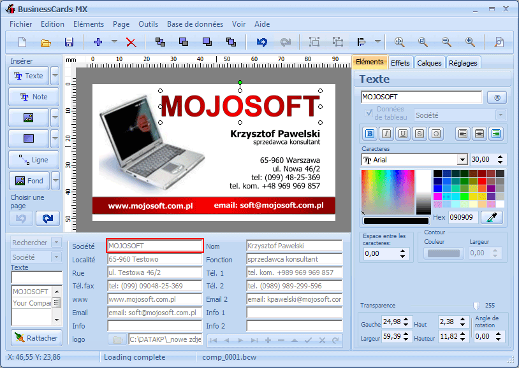
Task: Click the Hex color value field
Action: tap(463, 217)
